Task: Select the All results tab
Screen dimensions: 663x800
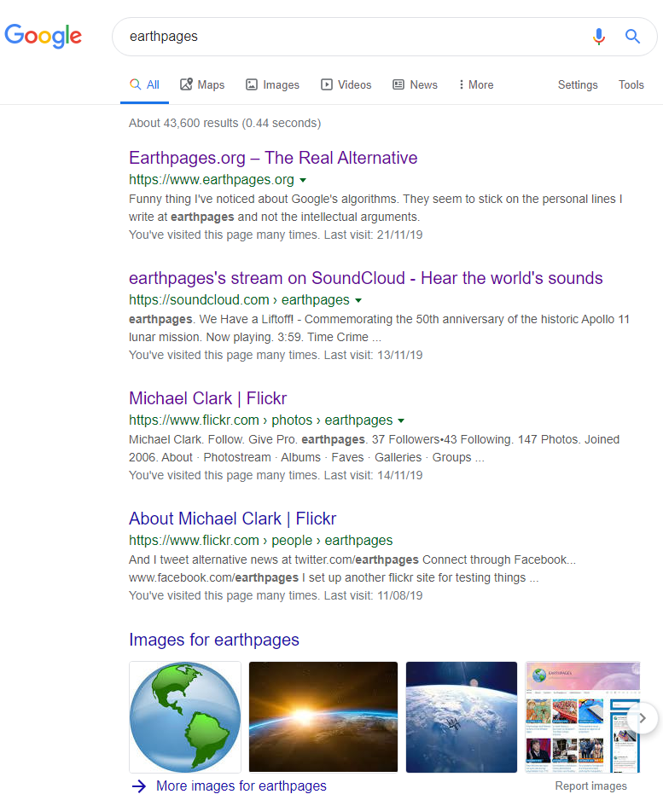Action: click(x=144, y=84)
